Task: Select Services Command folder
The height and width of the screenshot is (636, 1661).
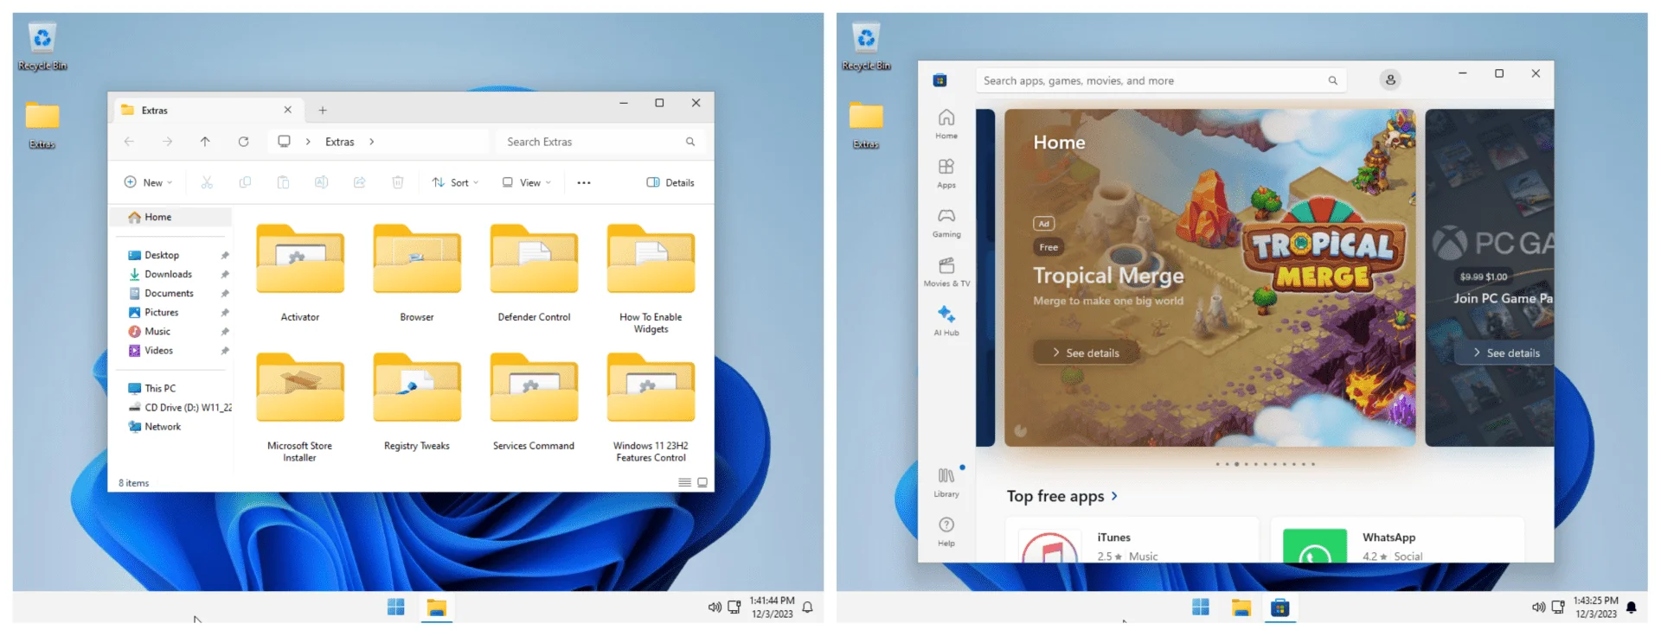Action: (534, 402)
